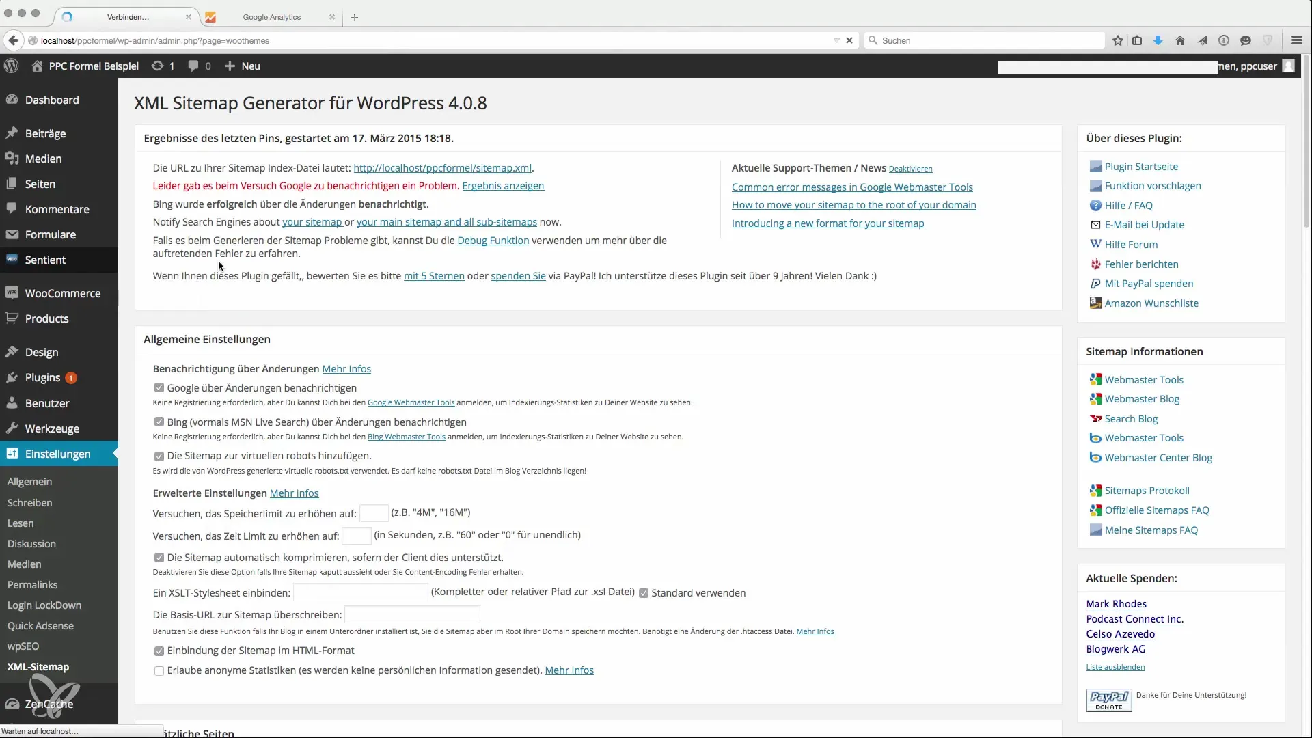The width and height of the screenshot is (1312, 738).
Task: Toggle Sitemap zur virtuellen robots hinzufügen
Action: click(159, 456)
